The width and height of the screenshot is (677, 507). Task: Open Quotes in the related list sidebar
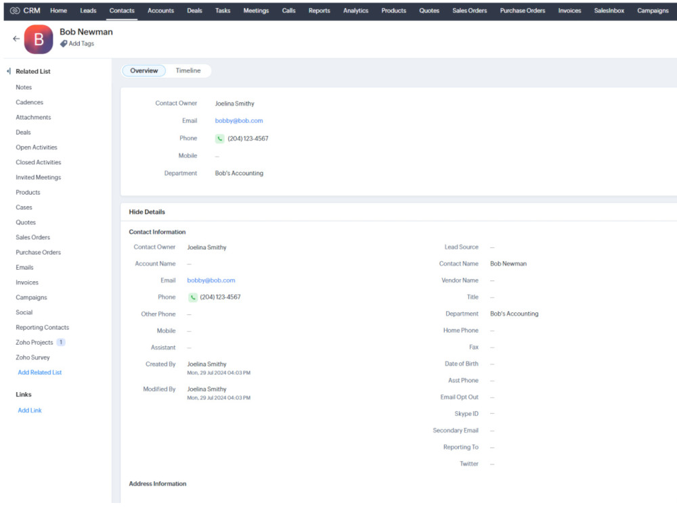pyautogui.click(x=26, y=222)
